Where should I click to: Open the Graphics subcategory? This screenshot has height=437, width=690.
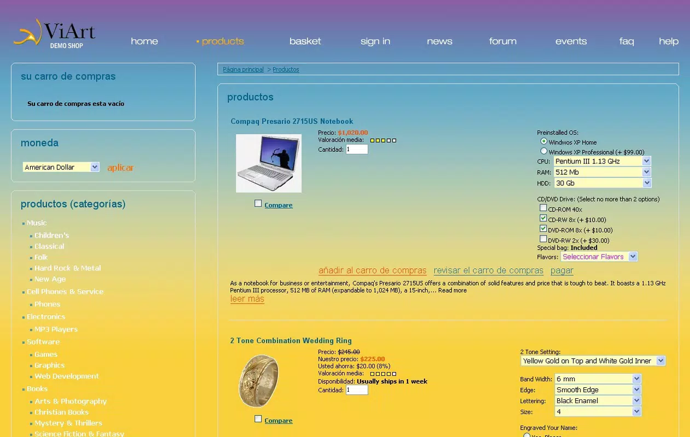tap(50, 365)
